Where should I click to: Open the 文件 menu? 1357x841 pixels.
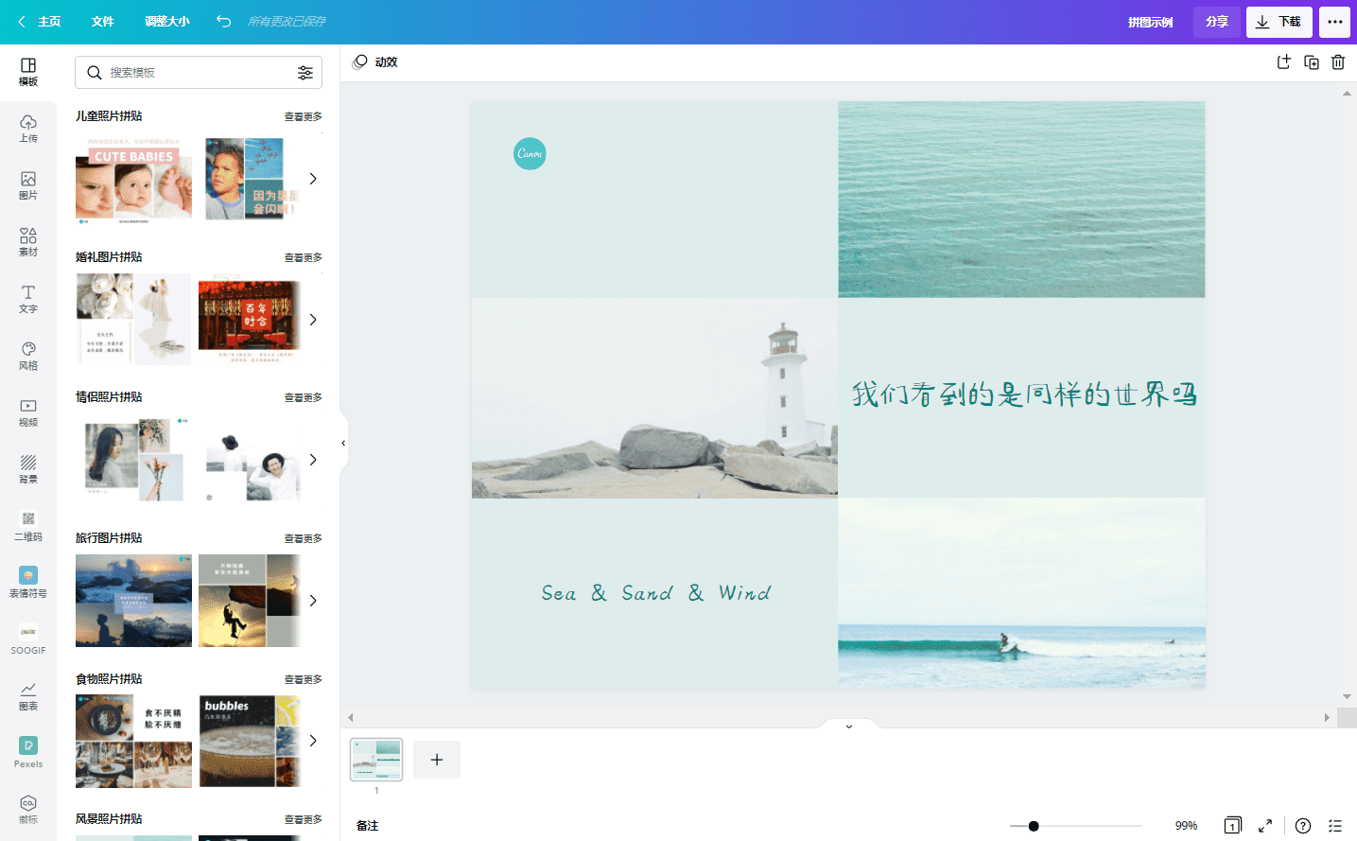click(103, 22)
